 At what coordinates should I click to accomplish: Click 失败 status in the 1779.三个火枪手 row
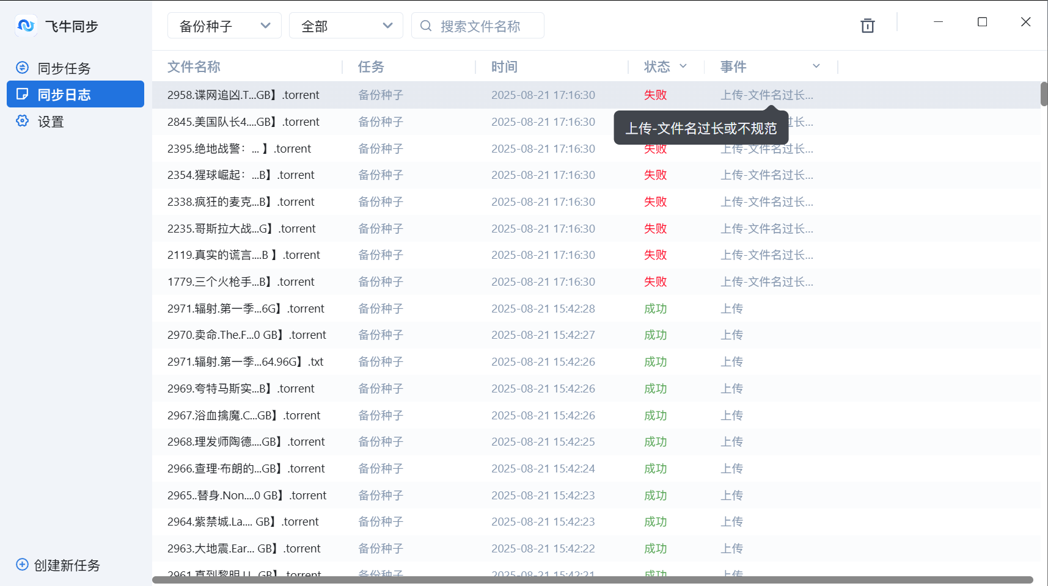pyautogui.click(x=655, y=281)
